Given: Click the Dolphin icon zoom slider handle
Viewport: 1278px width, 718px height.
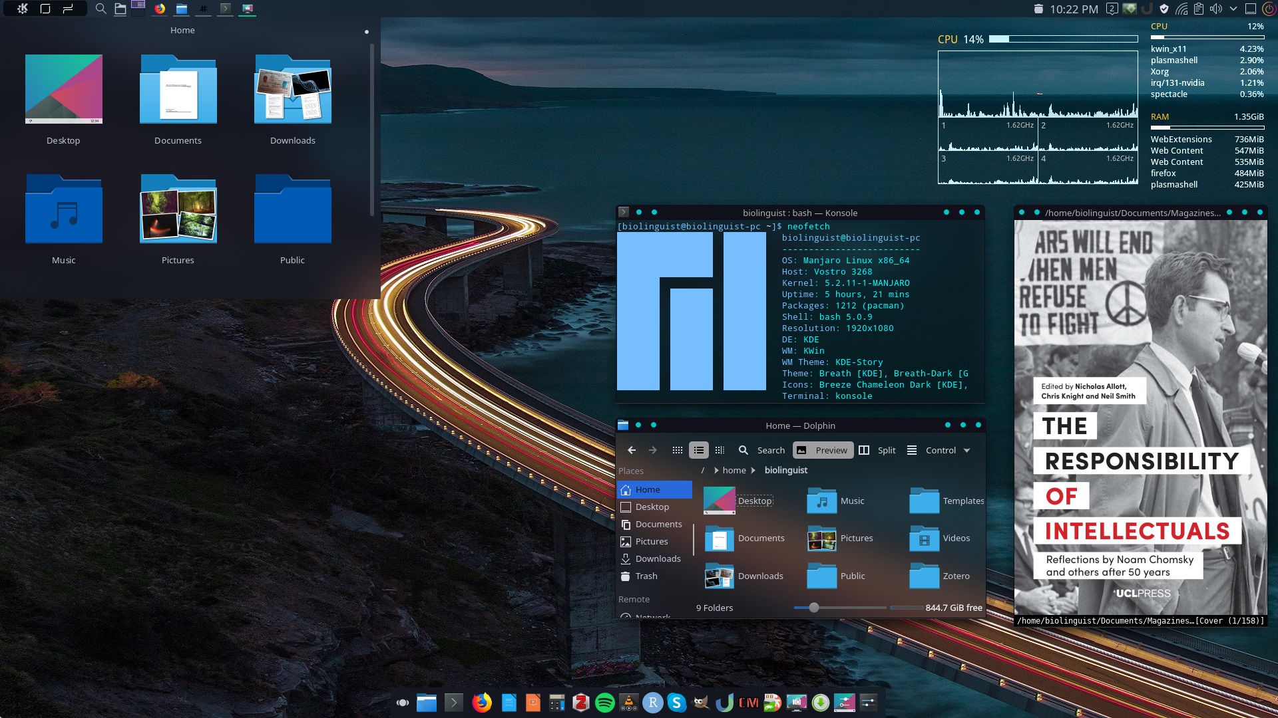Looking at the screenshot, I should 813,608.
